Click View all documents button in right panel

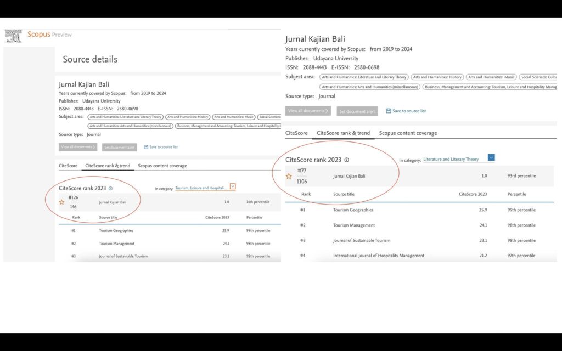point(308,111)
